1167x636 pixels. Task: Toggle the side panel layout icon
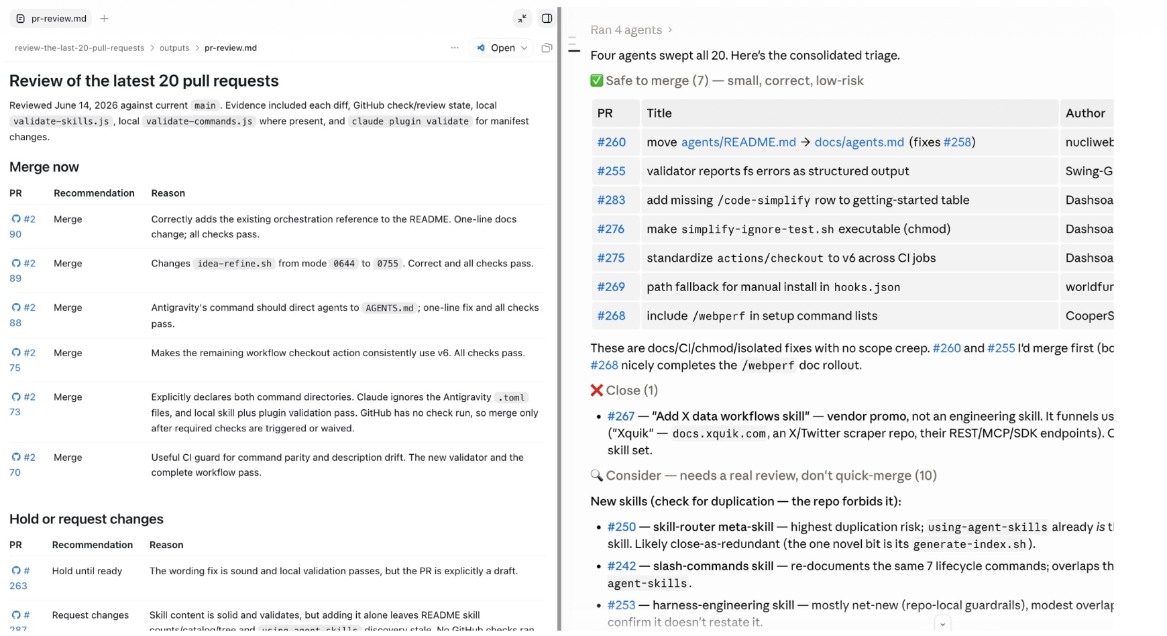coord(547,19)
